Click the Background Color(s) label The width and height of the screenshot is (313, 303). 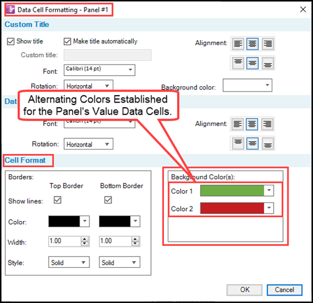click(203, 177)
